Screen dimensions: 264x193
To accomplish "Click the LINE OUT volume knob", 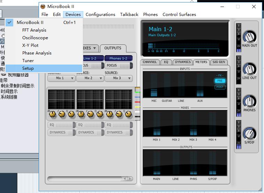I will pos(249,68).
